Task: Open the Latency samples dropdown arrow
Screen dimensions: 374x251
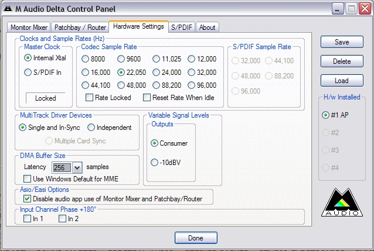Action: (x=77, y=168)
